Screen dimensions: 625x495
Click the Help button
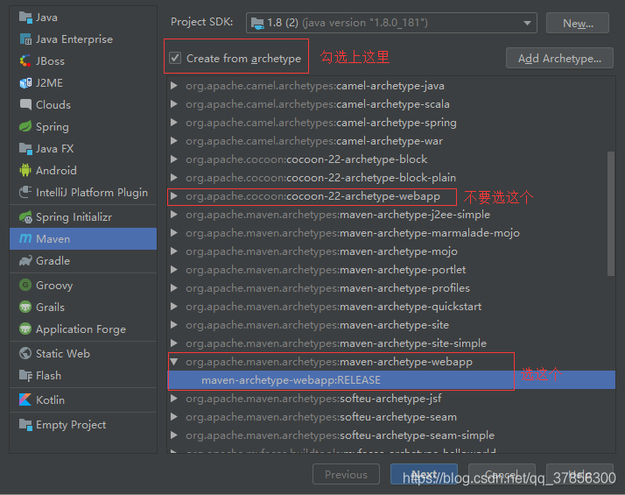click(579, 474)
